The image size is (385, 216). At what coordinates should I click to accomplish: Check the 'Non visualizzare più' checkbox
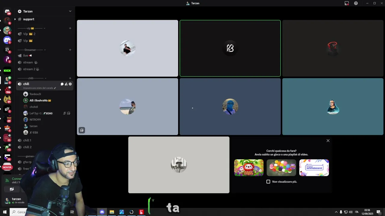tap(268, 182)
